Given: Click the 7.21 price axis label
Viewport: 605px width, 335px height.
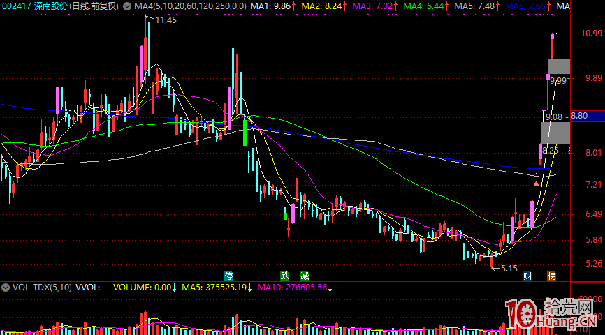Looking at the screenshot, I should pos(594,185).
